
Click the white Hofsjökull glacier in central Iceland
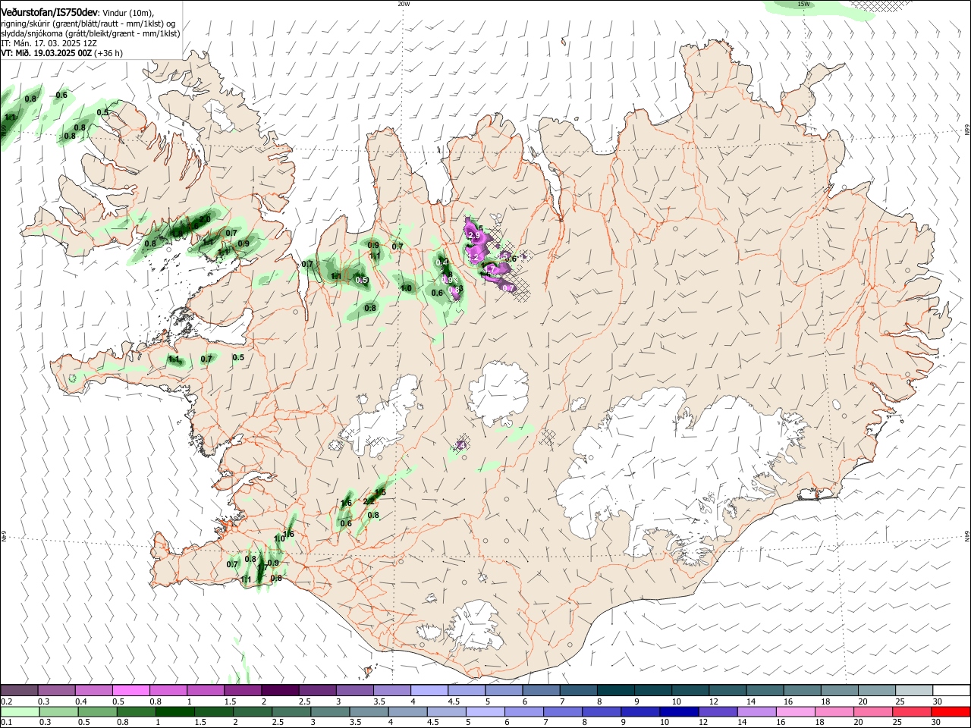[x=498, y=393]
